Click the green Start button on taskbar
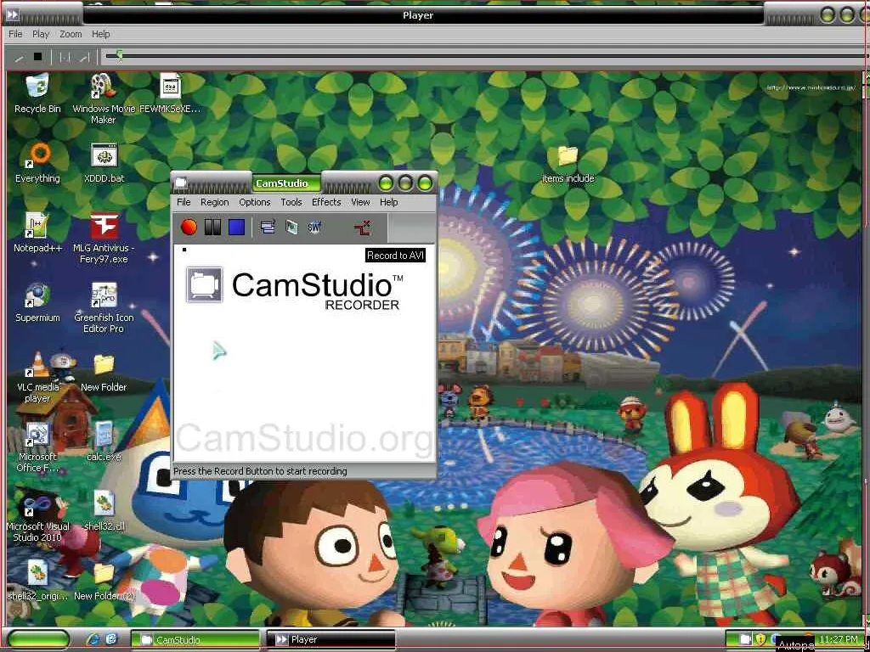The height and width of the screenshot is (652, 870). 39,639
